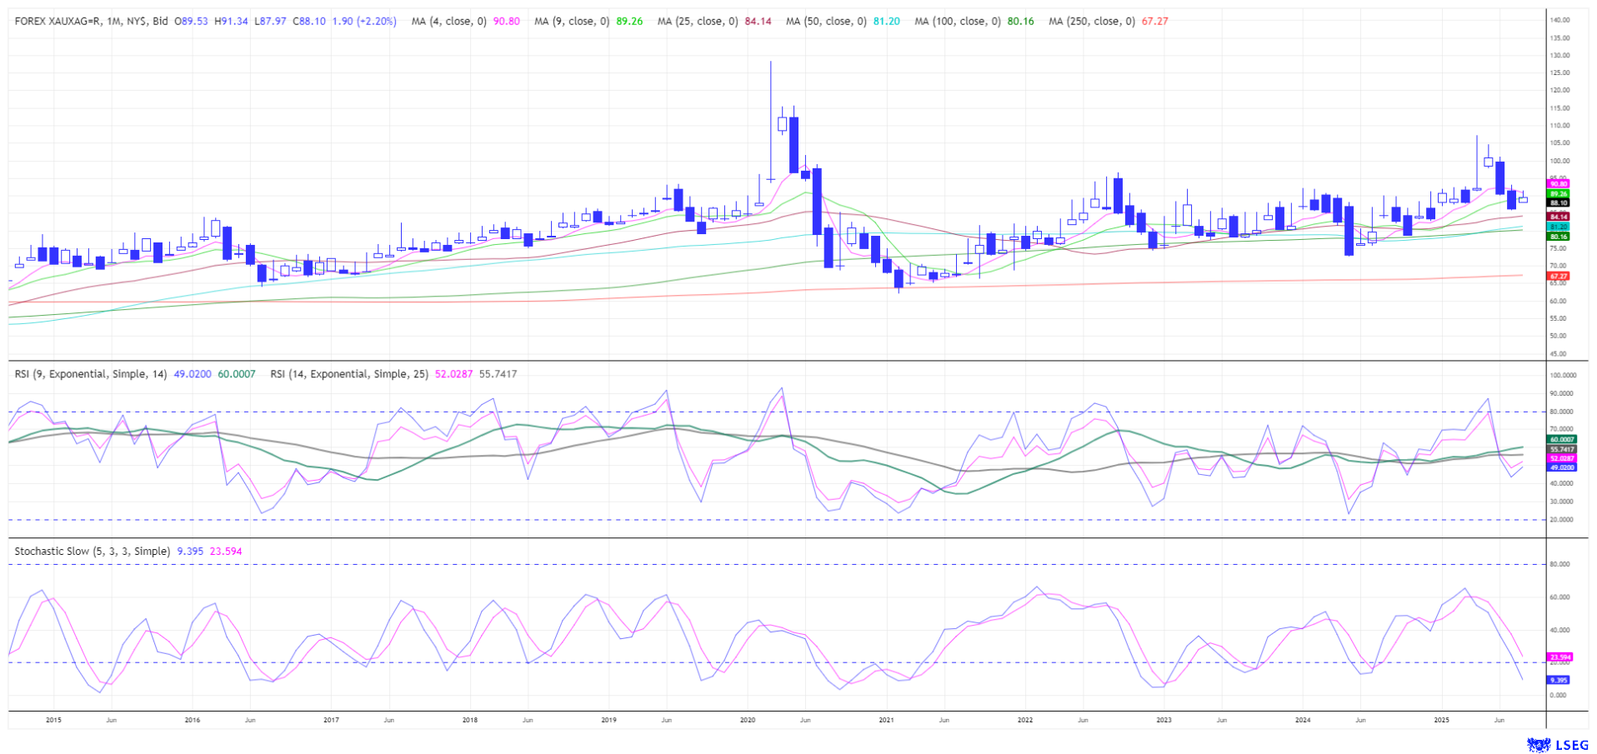Click the cyan 81.20 price tag

1558,227
